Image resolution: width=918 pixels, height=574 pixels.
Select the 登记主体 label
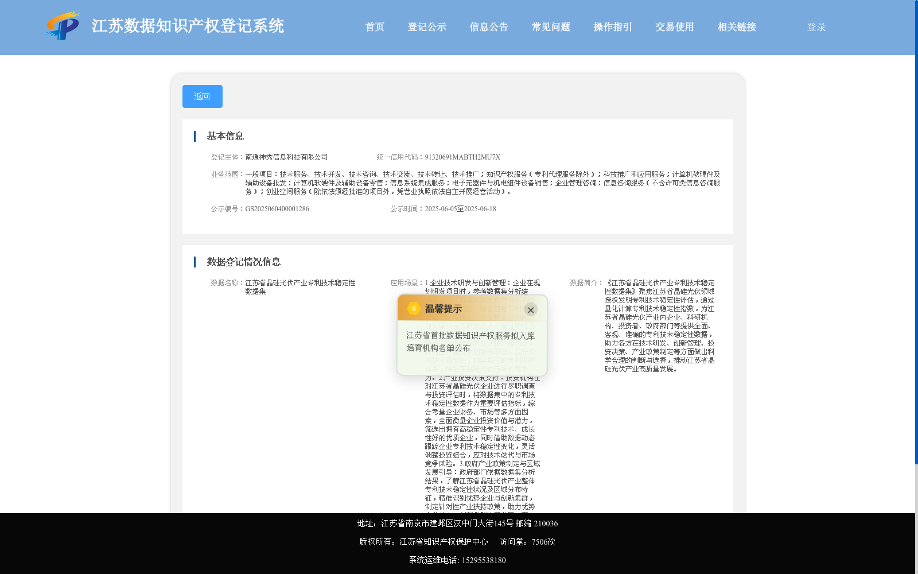coord(226,157)
